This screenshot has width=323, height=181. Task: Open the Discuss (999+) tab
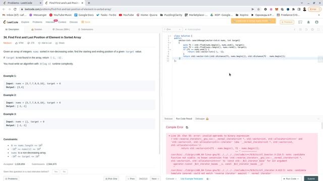click(61, 30)
